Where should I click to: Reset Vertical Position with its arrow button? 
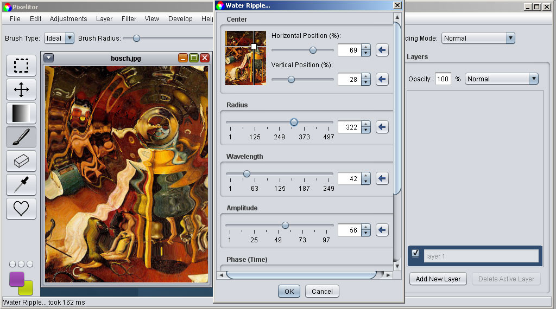coord(382,79)
